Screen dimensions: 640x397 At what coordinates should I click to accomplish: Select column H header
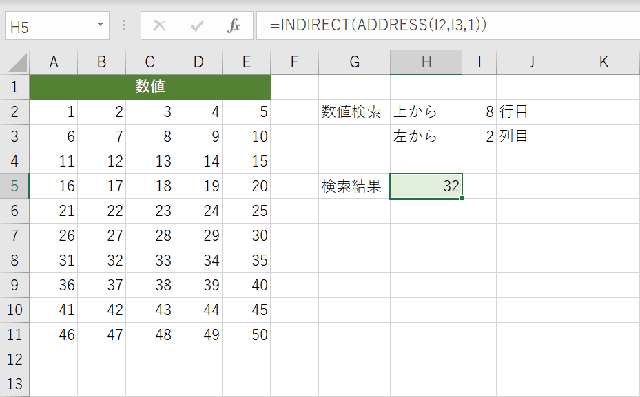(x=426, y=63)
